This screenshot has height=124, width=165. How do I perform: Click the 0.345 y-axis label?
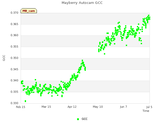[14, 69]
